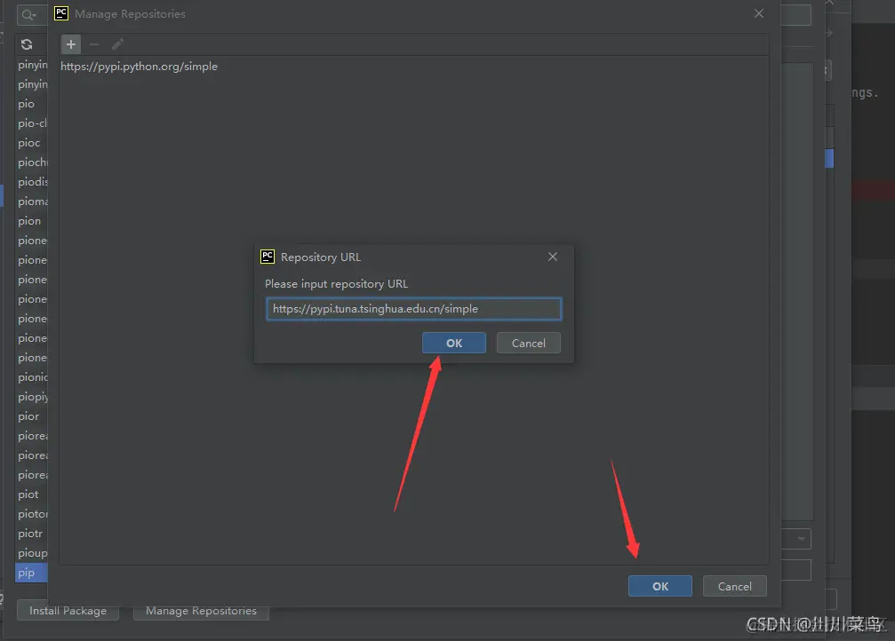Select the 'piodis' package in list
The width and height of the screenshot is (895, 641).
tap(33, 182)
